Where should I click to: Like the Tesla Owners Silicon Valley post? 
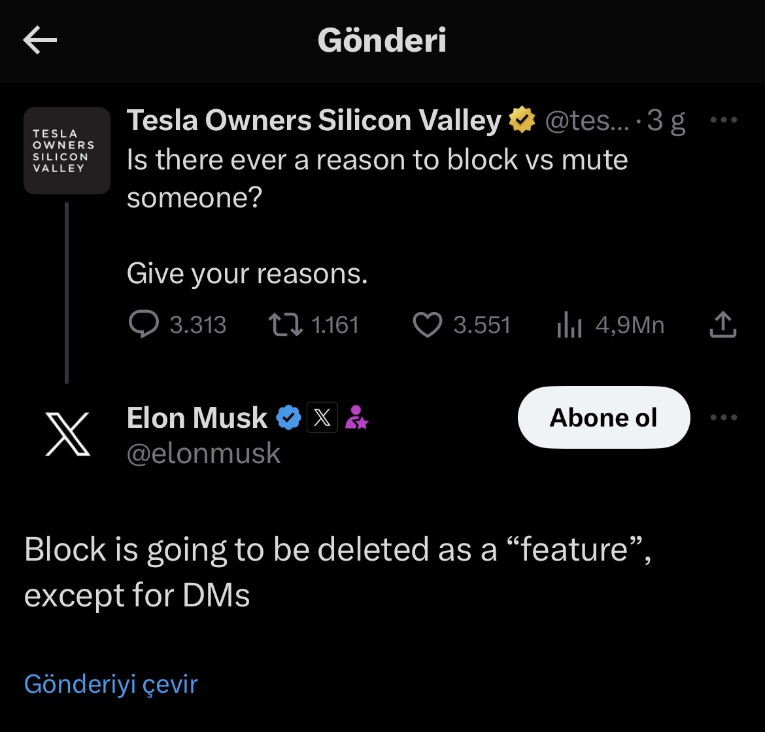[x=428, y=324]
